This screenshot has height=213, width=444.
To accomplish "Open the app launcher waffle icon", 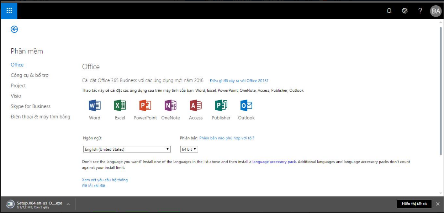I will click(9, 11).
